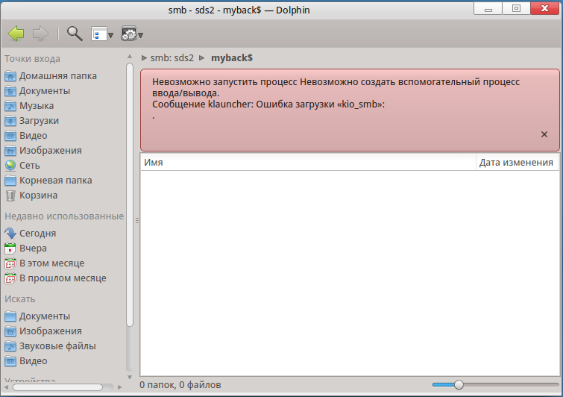Click the Звуковые файлы icon
This screenshot has height=397, width=563.
(x=10, y=346)
